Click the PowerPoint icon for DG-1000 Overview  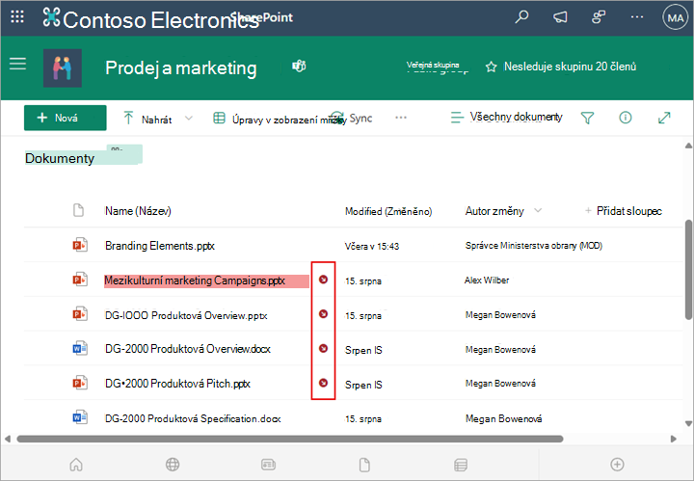(80, 313)
